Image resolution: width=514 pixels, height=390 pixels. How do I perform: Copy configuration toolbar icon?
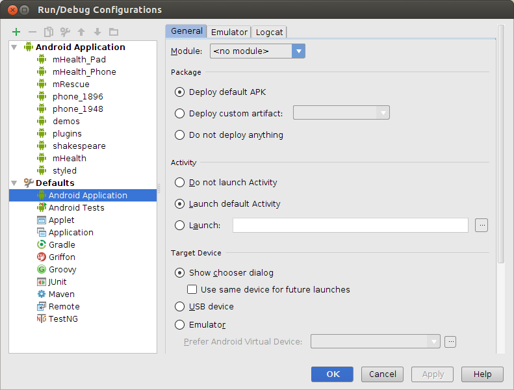pos(49,32)
